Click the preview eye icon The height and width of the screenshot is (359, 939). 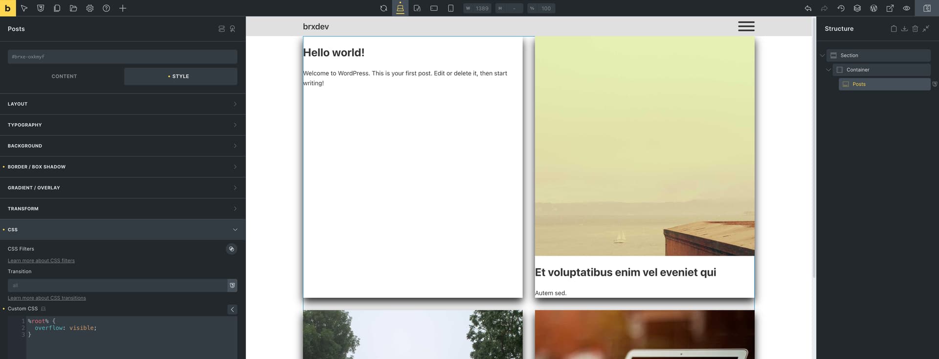coord(906,8)
